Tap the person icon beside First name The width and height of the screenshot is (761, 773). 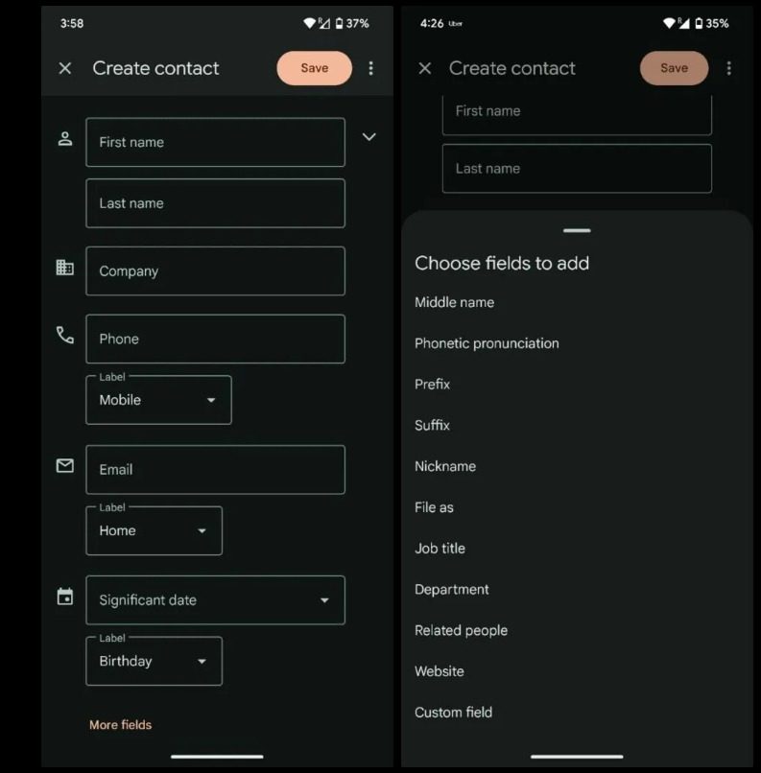[x=65, y=139]
